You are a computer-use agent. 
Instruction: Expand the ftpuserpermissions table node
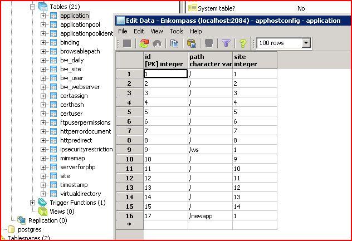point(43,123)
